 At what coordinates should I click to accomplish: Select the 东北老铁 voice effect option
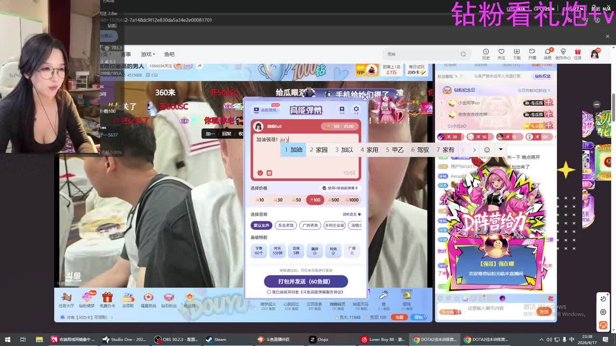click(x=285, y=225)
